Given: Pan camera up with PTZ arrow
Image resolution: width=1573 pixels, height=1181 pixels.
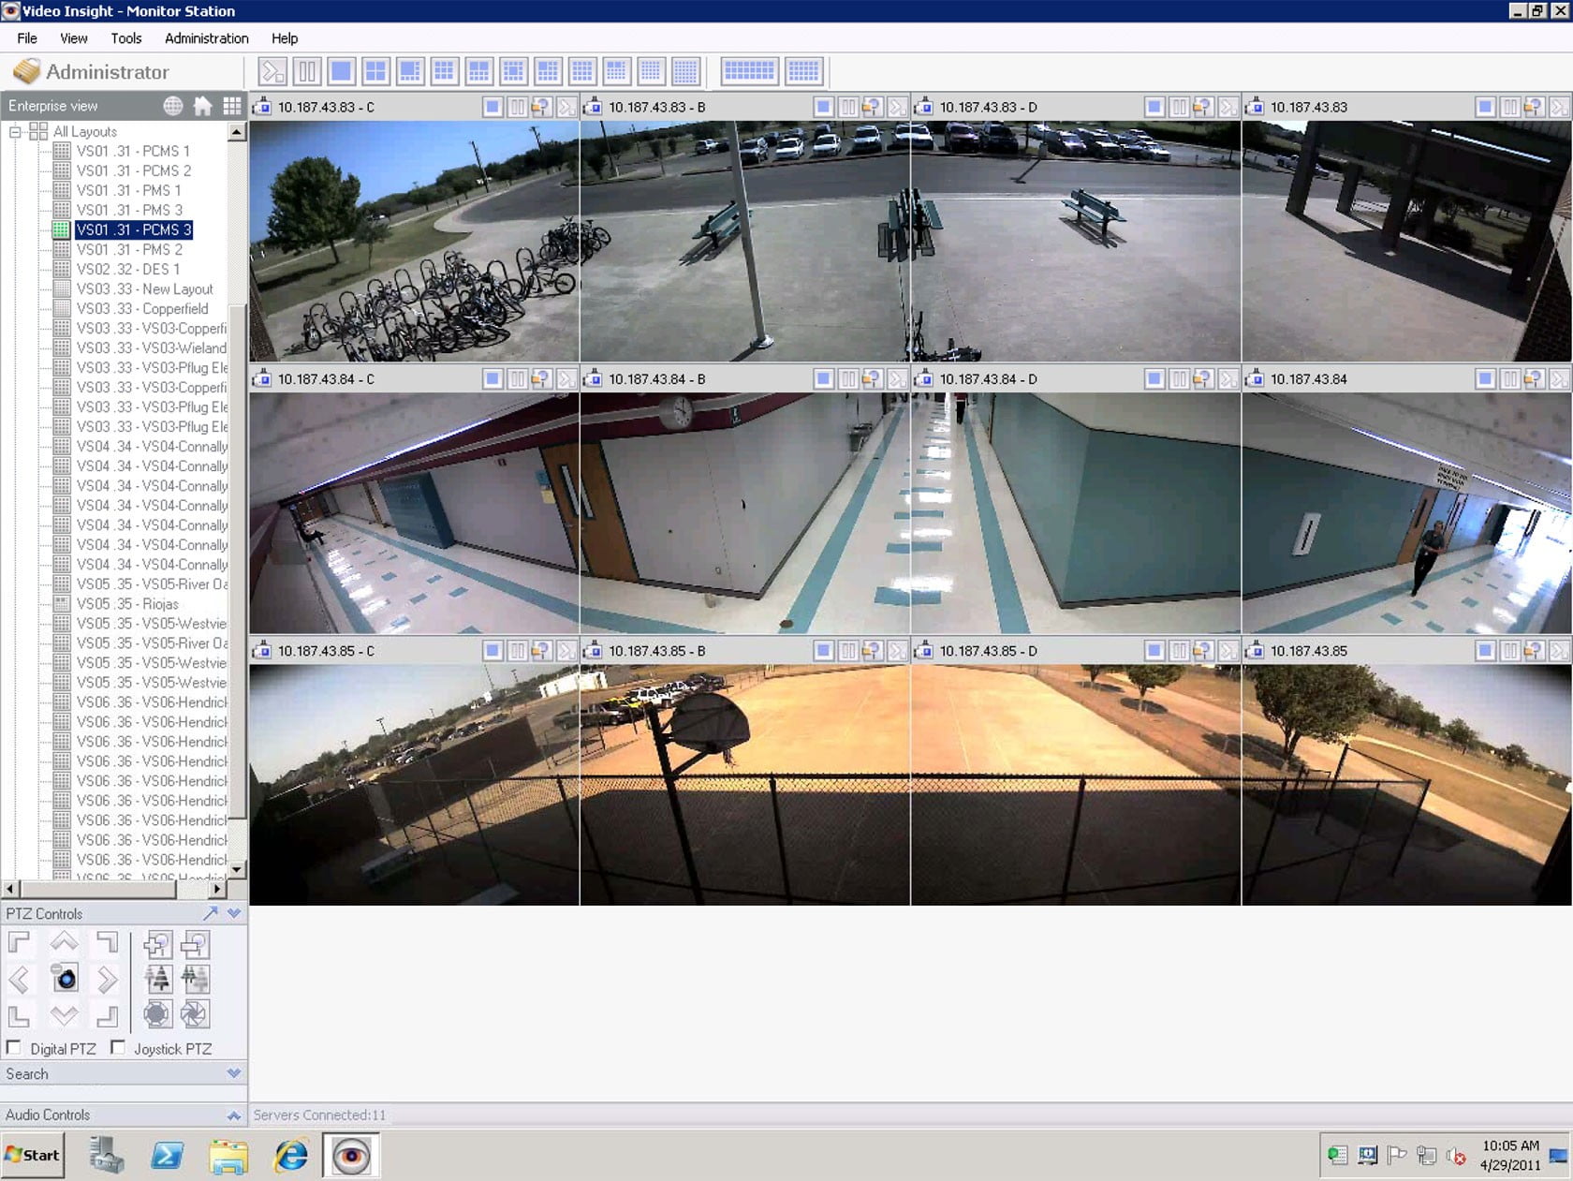Looking at the screenshot, I should [x=64, y=942].
